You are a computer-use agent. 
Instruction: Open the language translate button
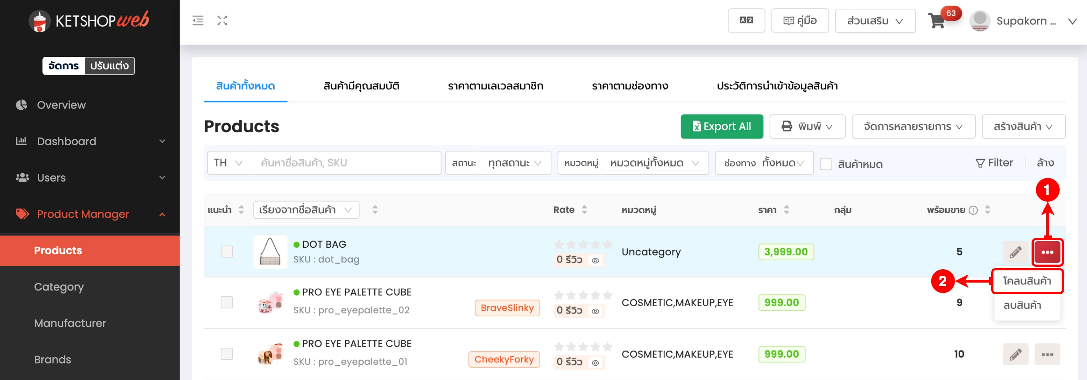click(x=746, y=20)
